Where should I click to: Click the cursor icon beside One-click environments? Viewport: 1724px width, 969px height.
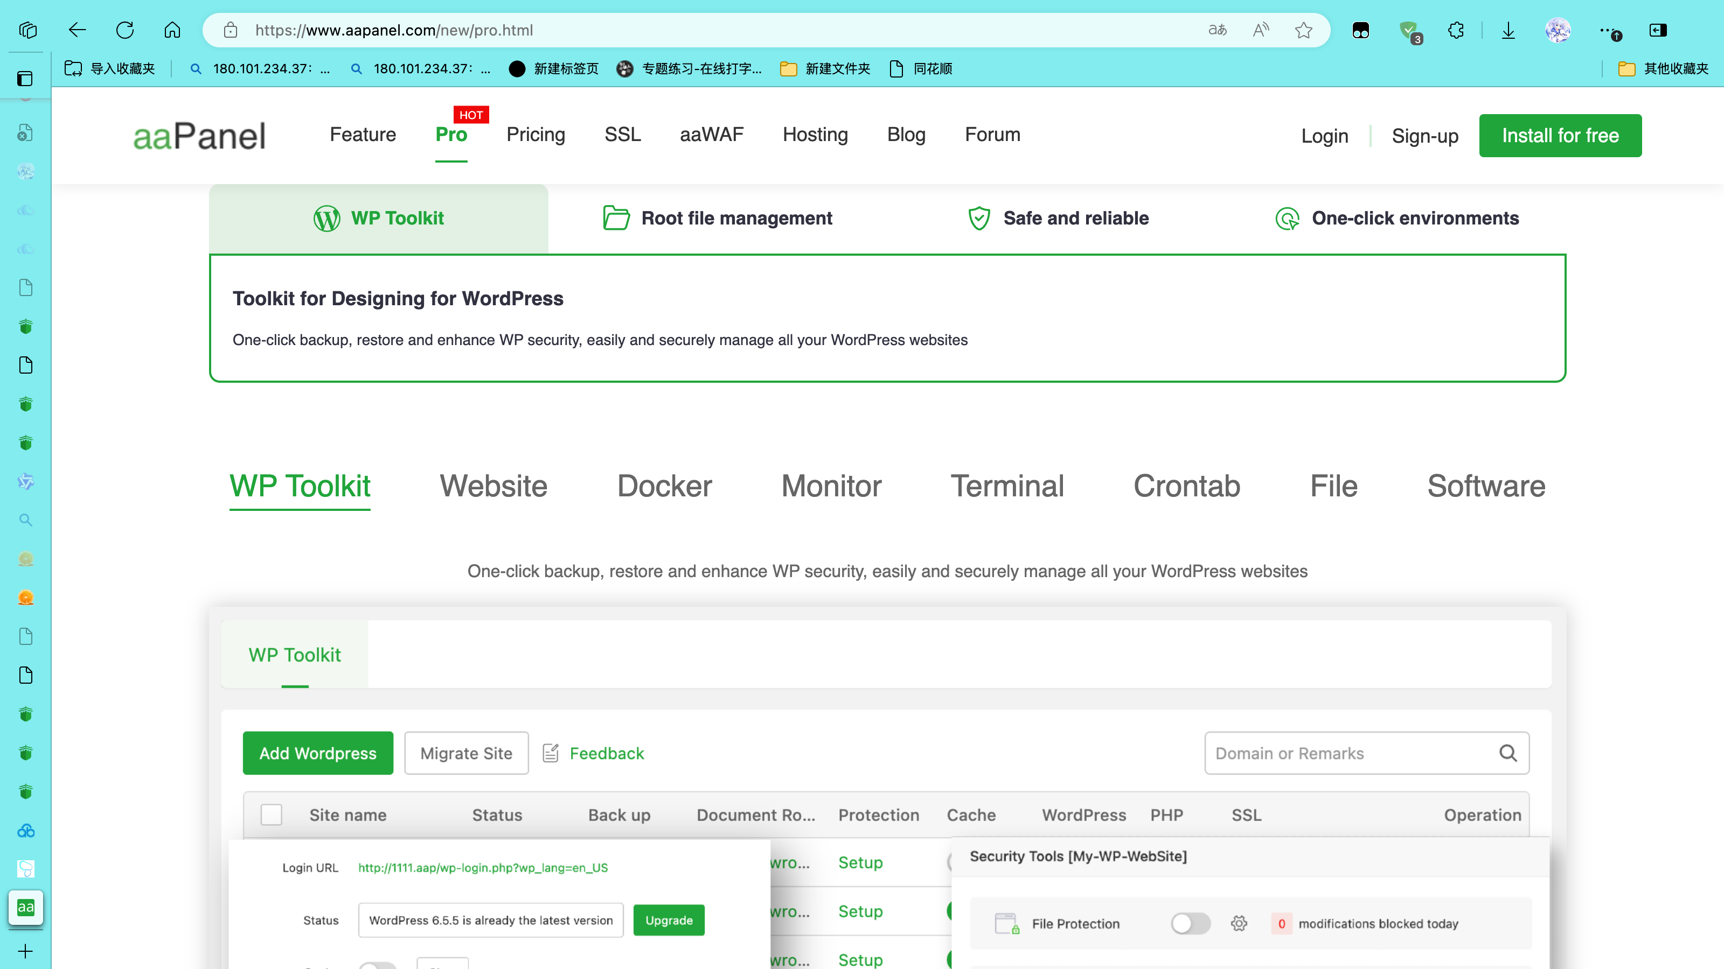1287,218
